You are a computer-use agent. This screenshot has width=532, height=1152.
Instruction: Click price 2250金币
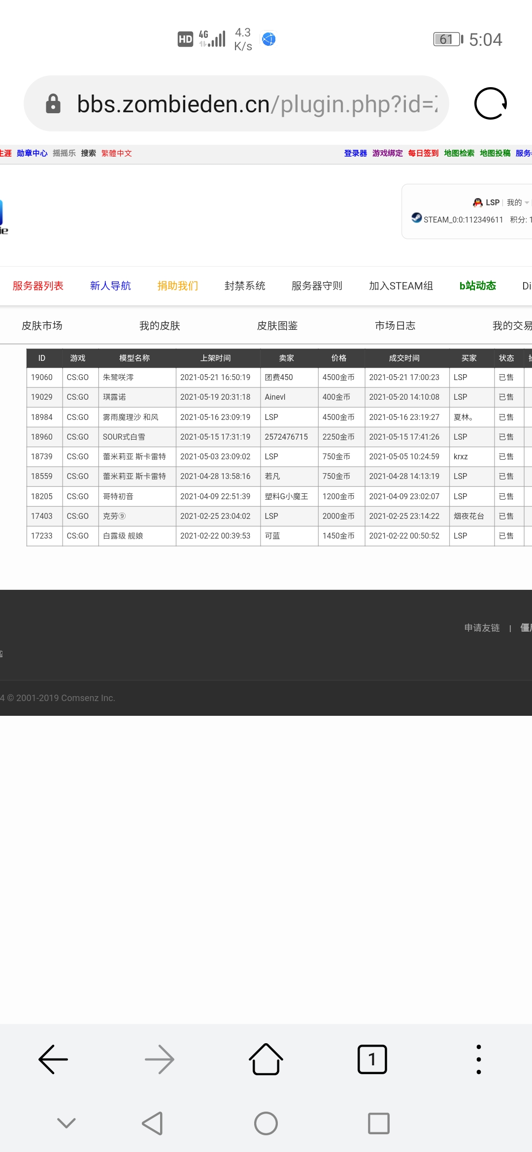[x=338, y=437]
